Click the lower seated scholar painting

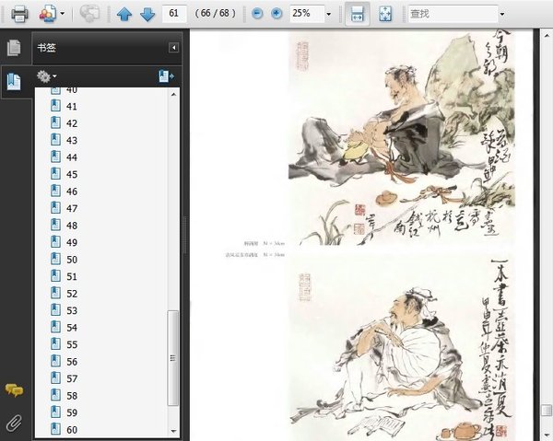(x=401, y=349)
